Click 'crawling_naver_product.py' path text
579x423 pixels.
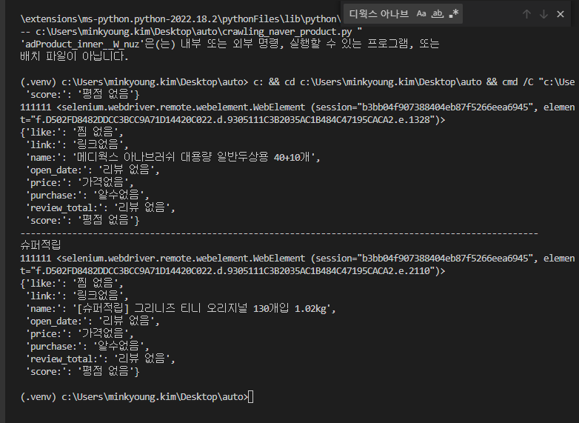(x=287, y=31)
